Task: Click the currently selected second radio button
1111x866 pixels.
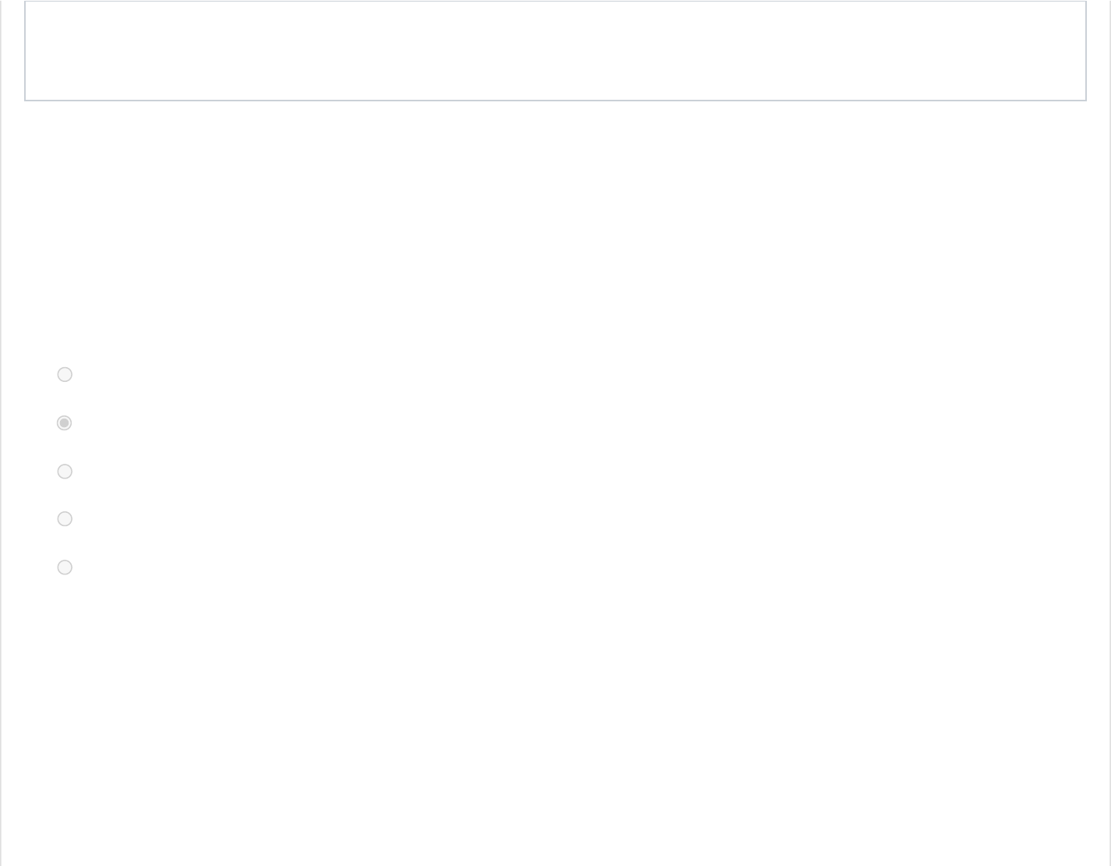Action: tap(65, 423)
